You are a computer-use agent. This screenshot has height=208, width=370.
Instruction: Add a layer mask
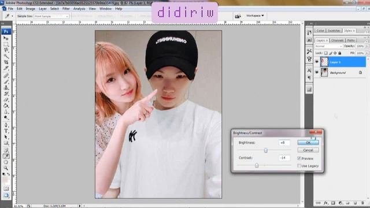(333, 203)
